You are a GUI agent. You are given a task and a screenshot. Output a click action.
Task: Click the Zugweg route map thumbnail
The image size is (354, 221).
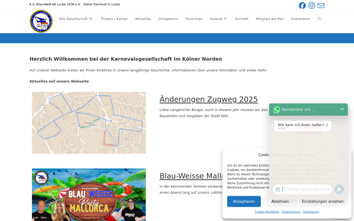coord(88,123)
